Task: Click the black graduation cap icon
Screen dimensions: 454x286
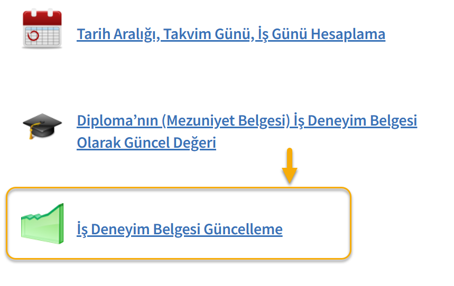Action: point(42,126)
